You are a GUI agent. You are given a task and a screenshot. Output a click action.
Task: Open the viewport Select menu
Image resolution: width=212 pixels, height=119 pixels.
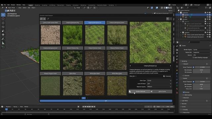point(25,8)
